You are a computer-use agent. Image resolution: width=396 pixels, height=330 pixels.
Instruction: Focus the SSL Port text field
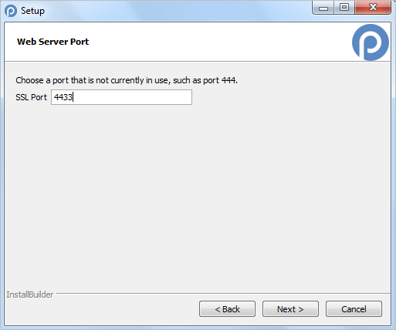click(x=121, y=97)
